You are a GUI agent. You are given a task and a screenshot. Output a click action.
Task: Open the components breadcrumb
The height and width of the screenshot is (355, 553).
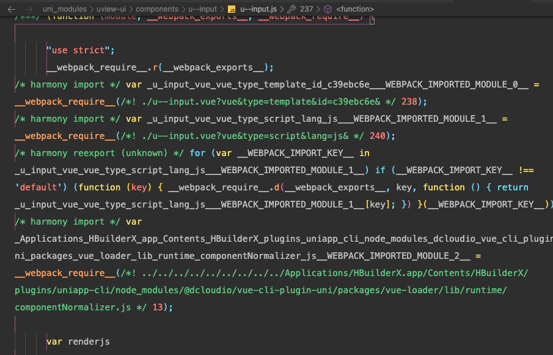pyautogui.click(x=157, y=9)
